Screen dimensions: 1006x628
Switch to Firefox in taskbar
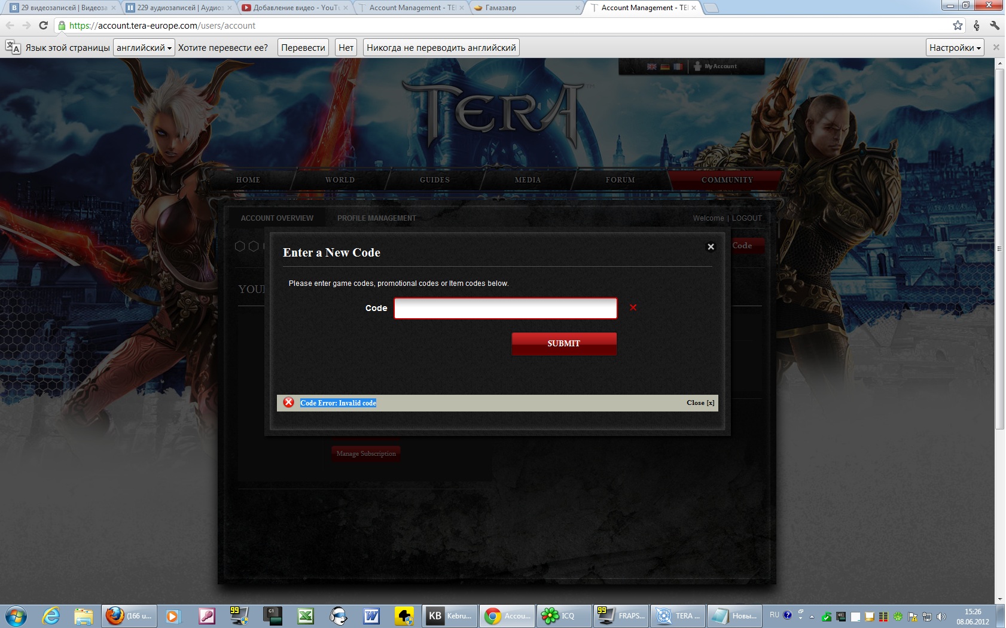[129, 615]
